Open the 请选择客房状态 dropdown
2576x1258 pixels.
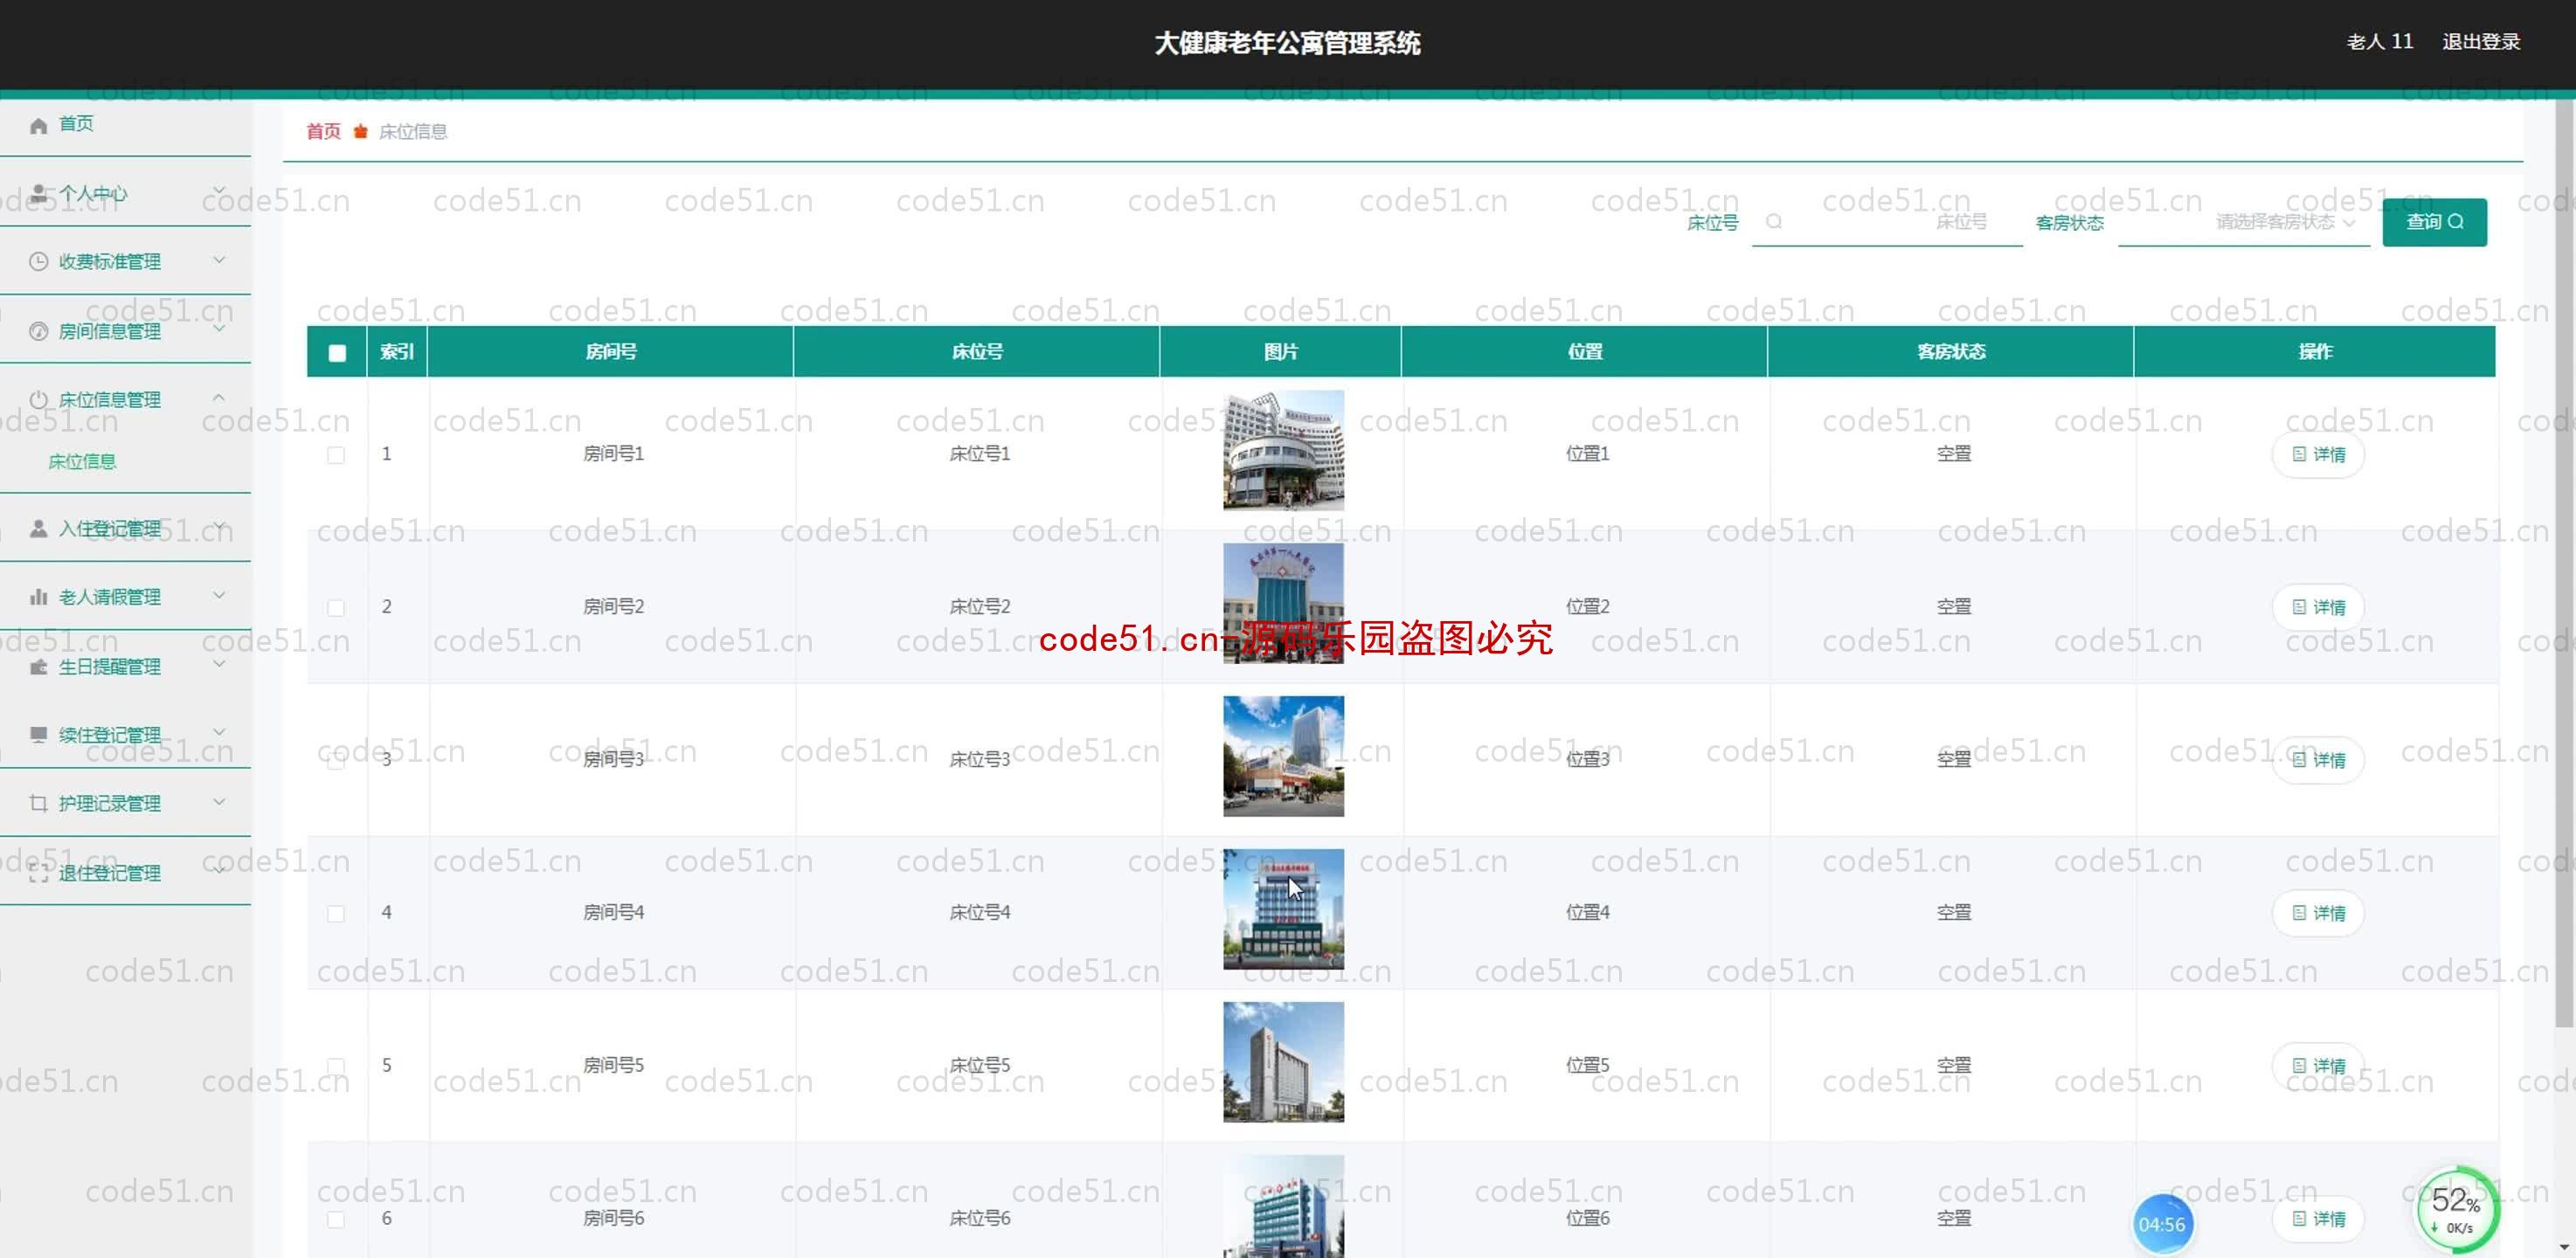[2244, 222]
